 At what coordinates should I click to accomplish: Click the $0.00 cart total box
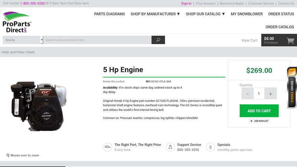pyautogui.click(x=279, y=40)
